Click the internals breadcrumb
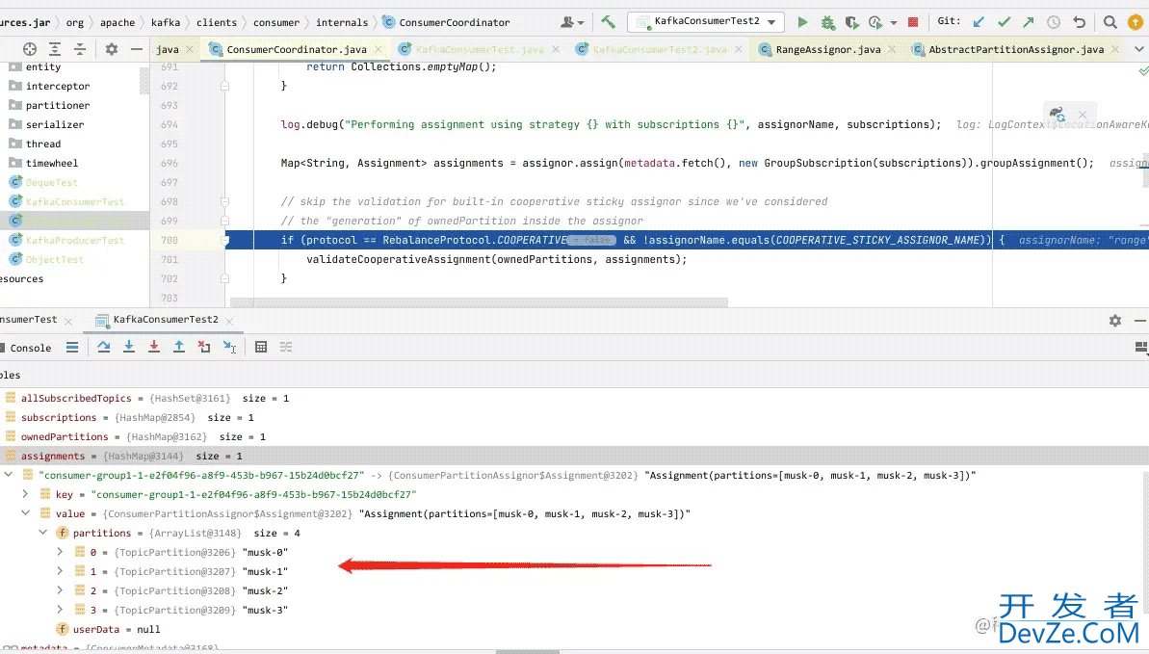The image size is (1149, 654). [342, 23]
